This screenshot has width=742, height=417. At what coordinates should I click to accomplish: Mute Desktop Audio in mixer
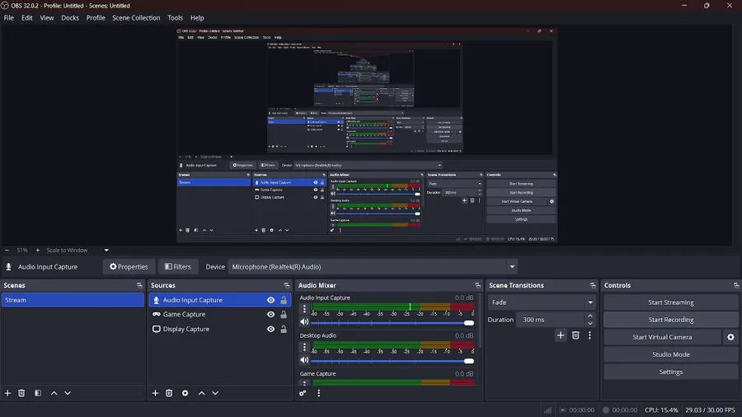click(x=304, y=360)
